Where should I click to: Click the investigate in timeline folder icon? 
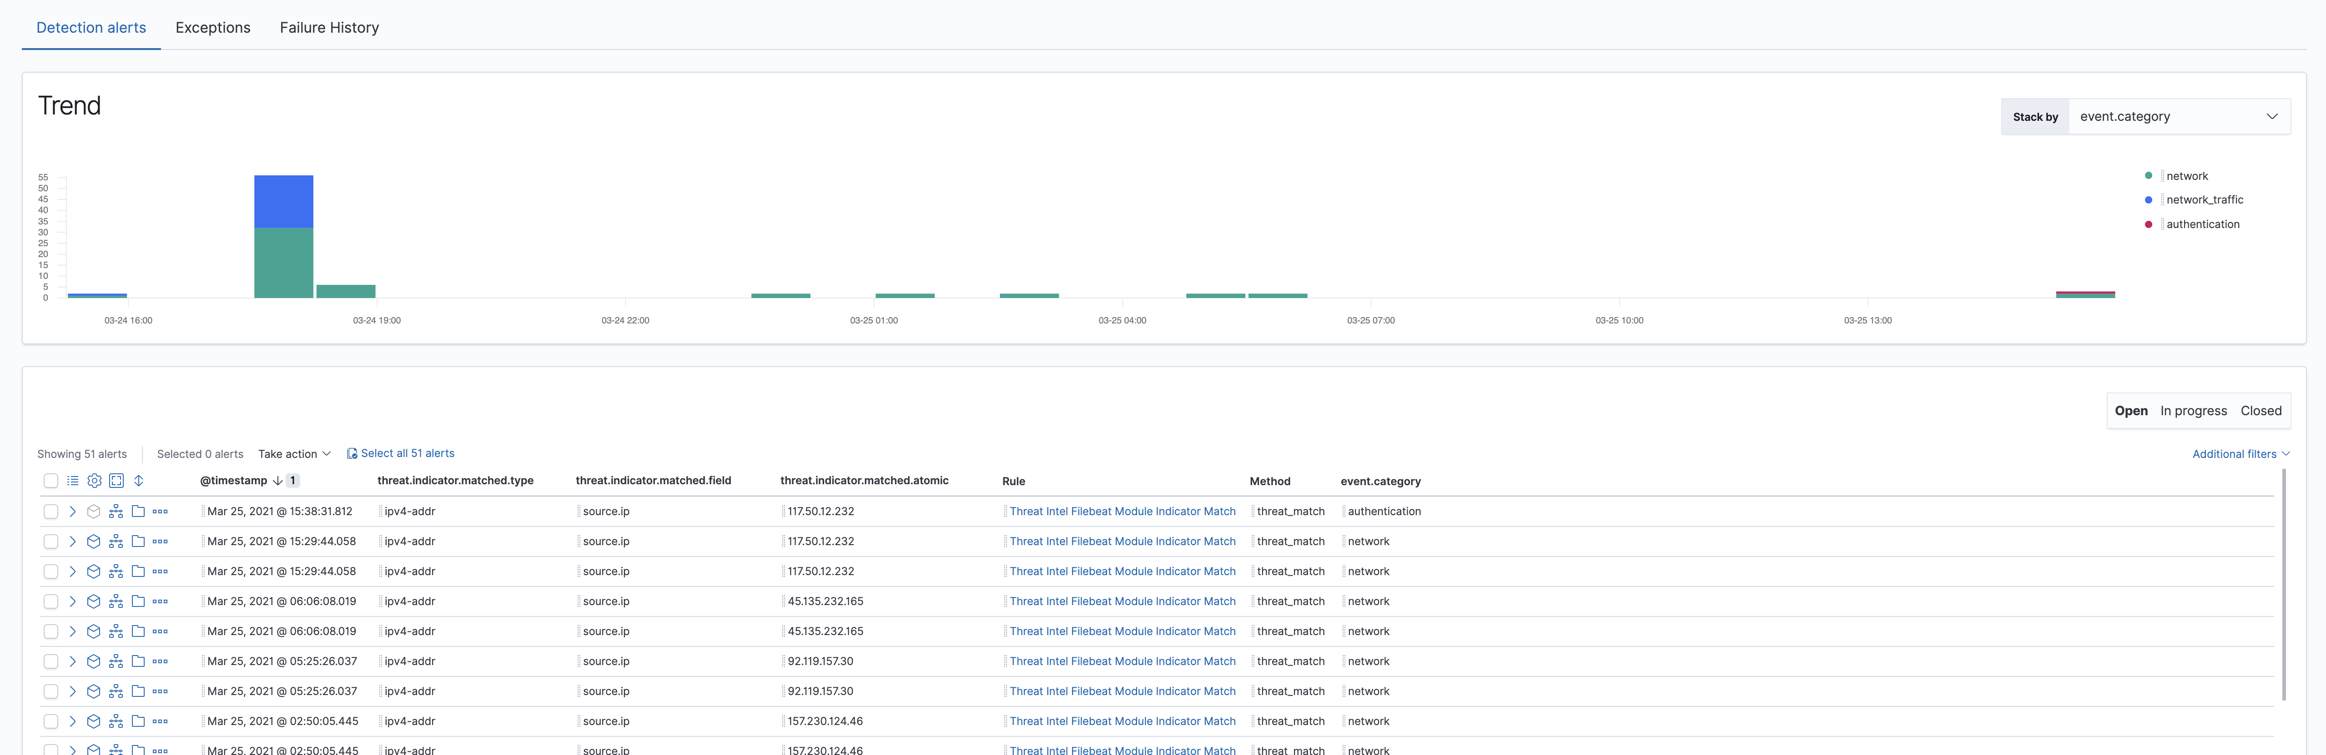pos(137,511)
